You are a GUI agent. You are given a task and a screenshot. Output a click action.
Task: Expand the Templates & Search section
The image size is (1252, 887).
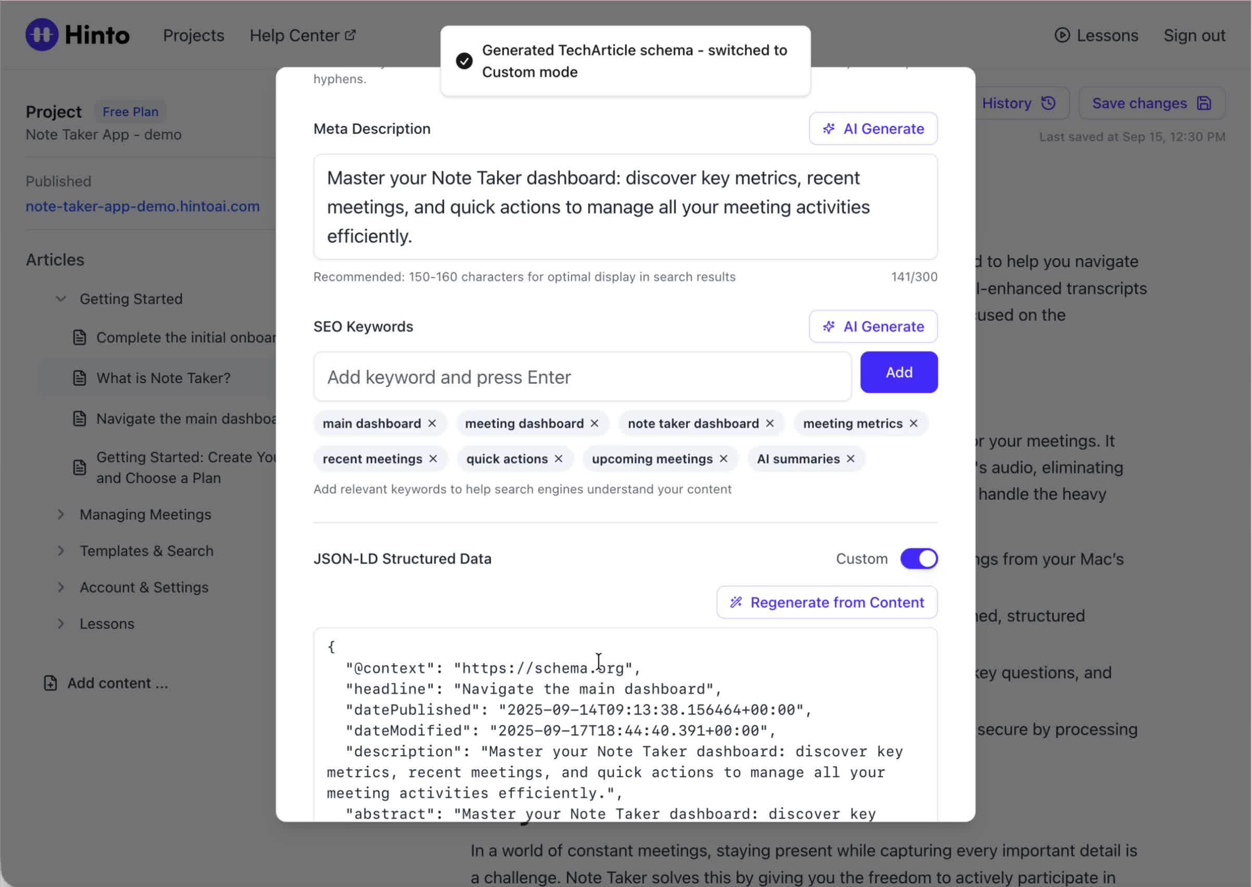click(61, 551)
